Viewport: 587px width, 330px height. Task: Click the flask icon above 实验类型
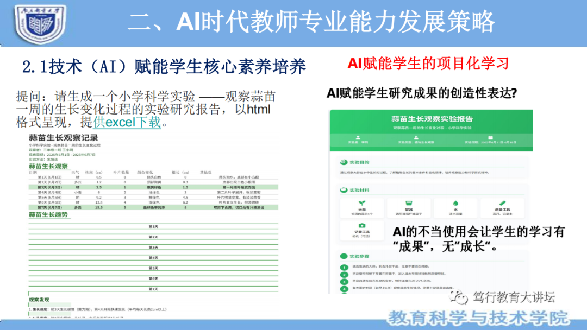[x=416, y=137]
